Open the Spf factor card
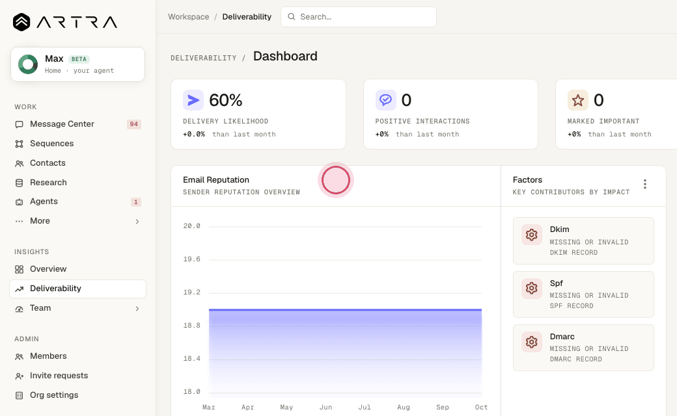677x416 pixels. pyautogui.click(x=583, y=294)
